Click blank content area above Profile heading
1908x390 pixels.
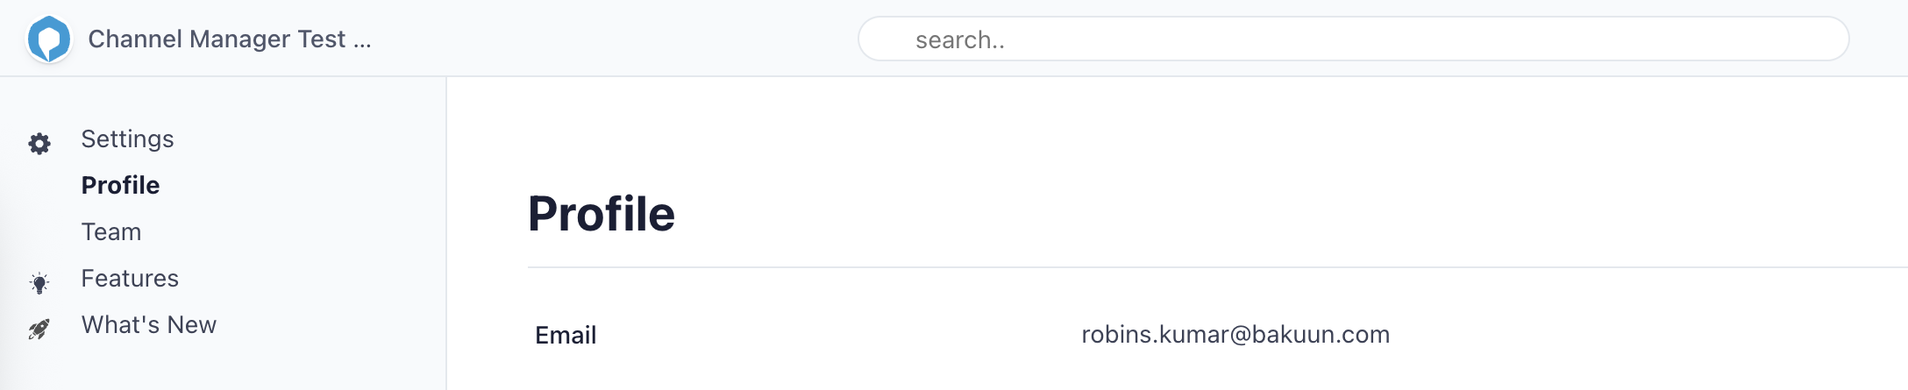coord(1140,131)
